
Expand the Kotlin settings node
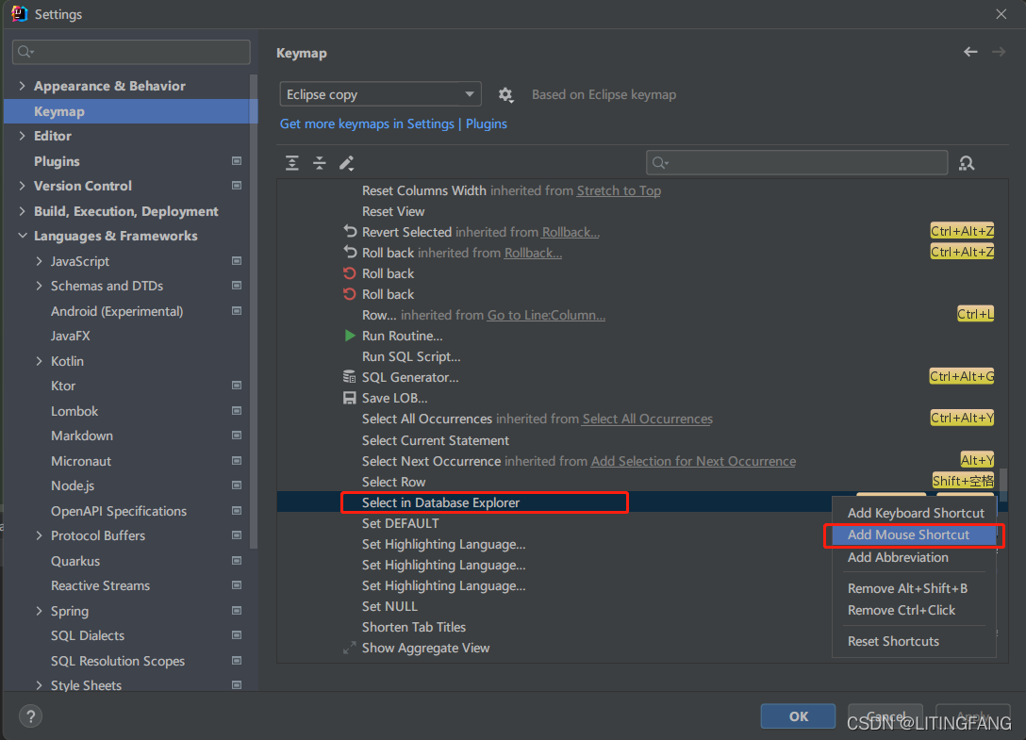(40, 361)
